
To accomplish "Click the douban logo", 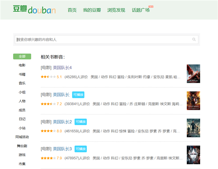I will point(35,9).
